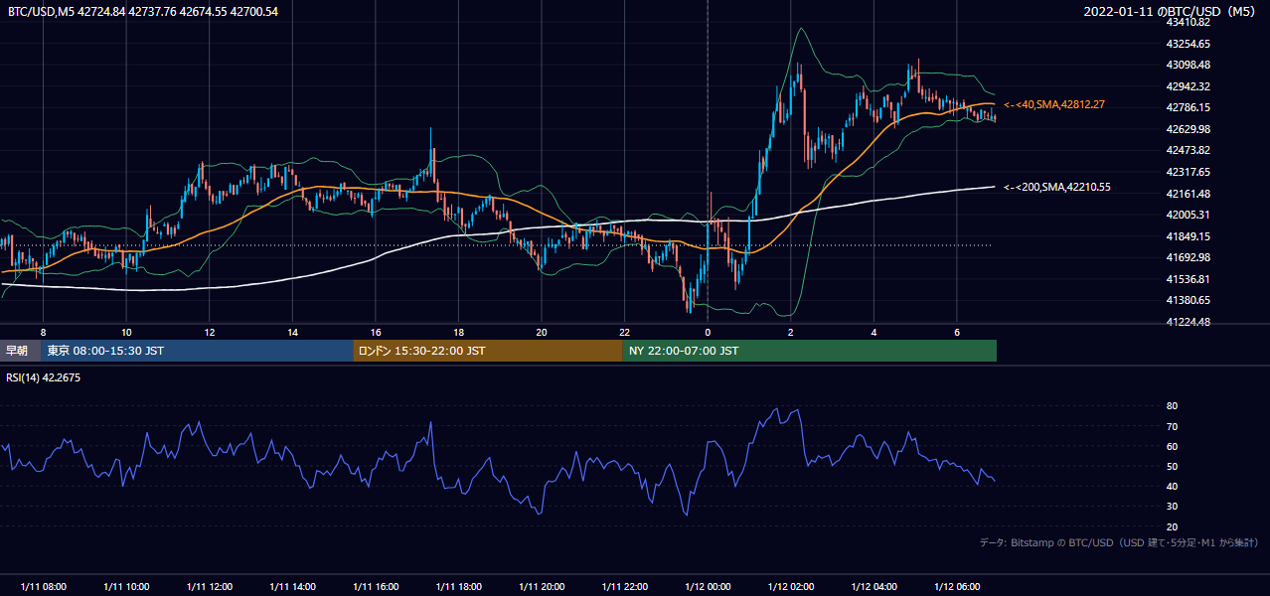The height and width of the screenshot is (596, 1270).
Task: Select the RSI scale value 50
Action: (x=1172, y=466)
